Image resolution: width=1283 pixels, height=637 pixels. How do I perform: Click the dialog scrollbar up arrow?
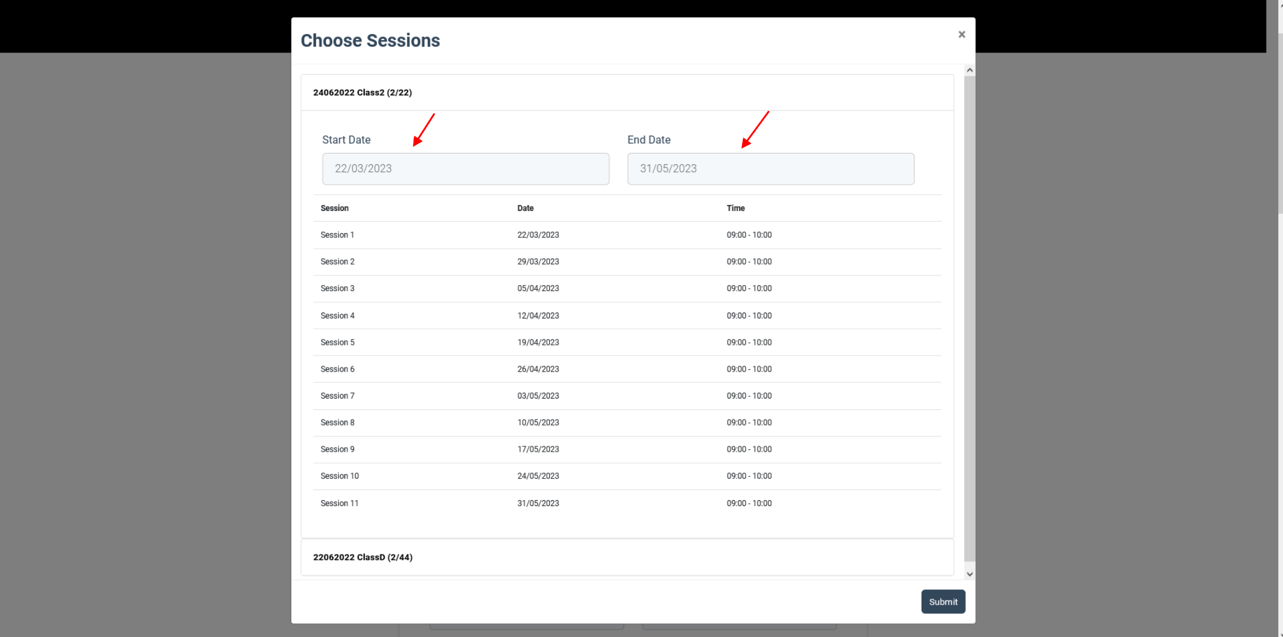point(970,71)
